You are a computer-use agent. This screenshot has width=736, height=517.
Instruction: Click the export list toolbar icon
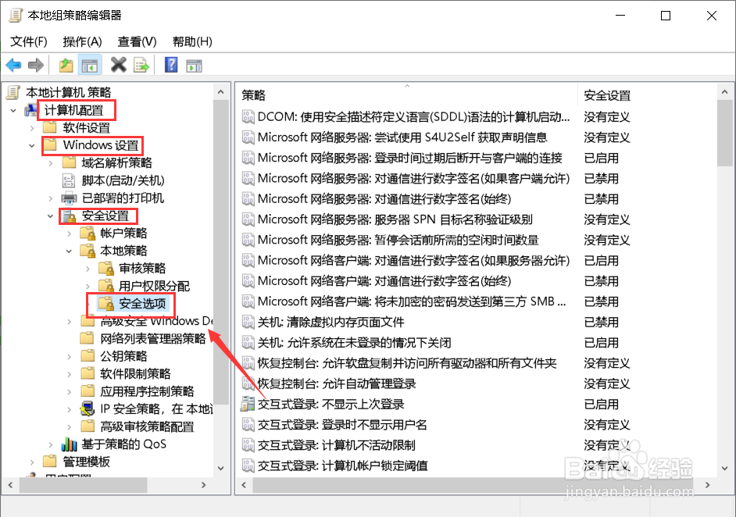click(x=141, y=65)
